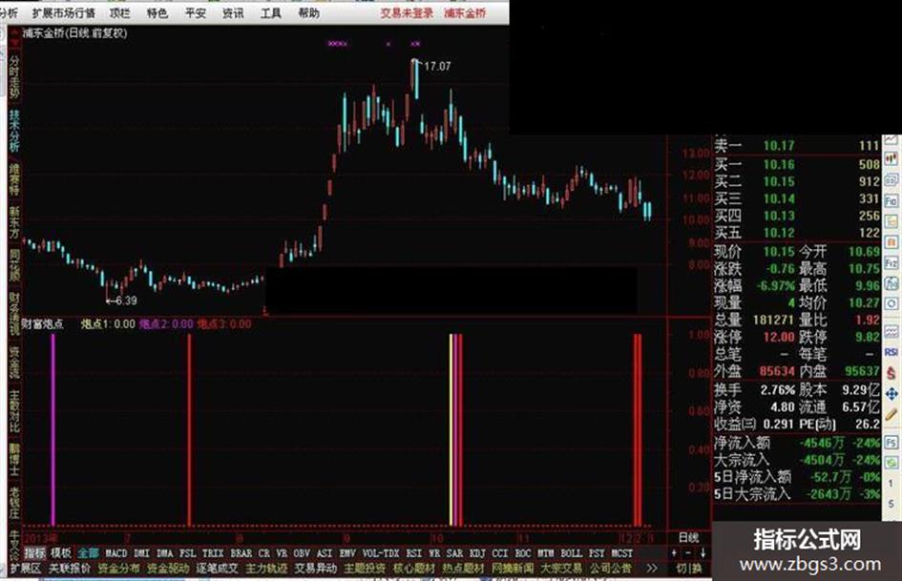Click the green refresh icon below the FS icon
This screenshot has width=902, height=581.
point(892,462)
